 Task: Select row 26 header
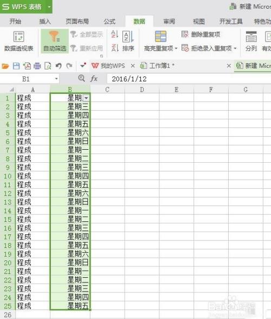(x=8, y=315)
